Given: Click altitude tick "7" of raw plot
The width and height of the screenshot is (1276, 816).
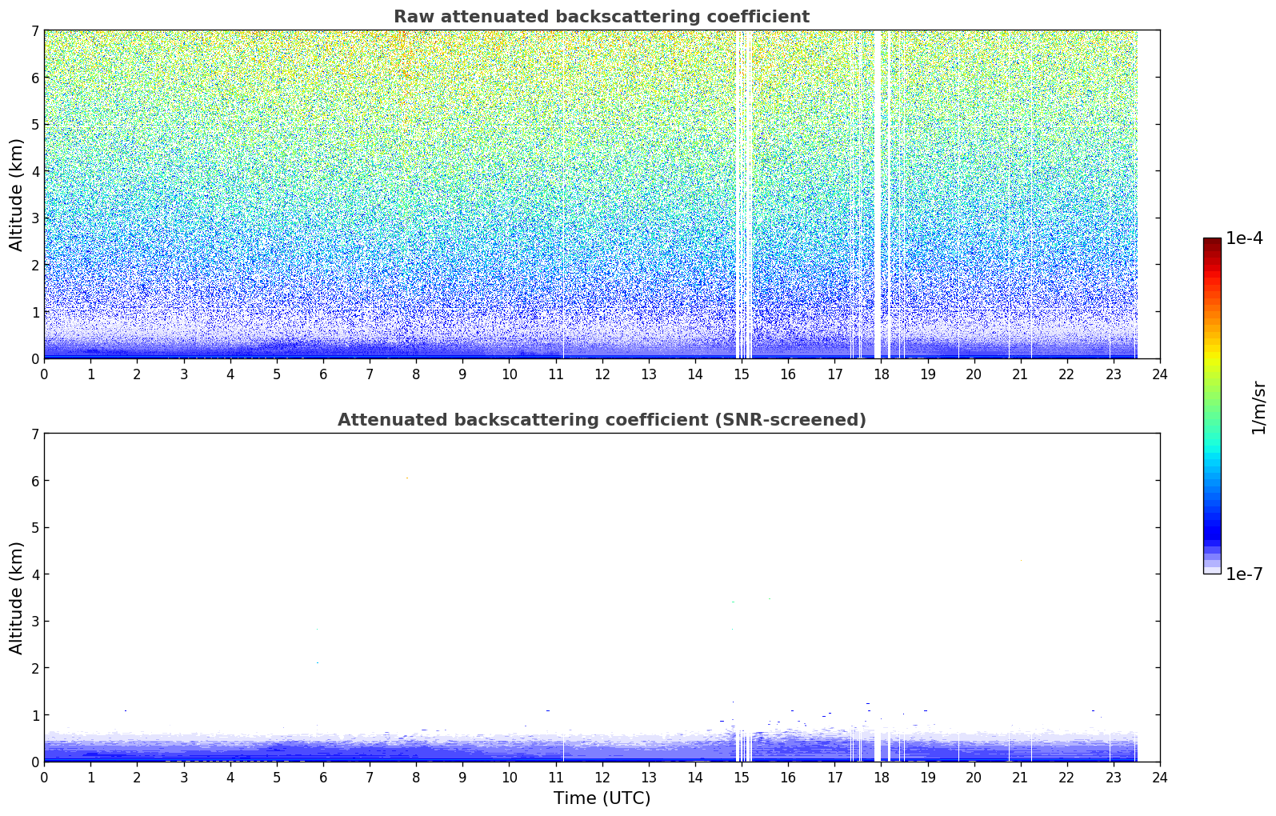Looking at the screenshot, I should (35, 31).
